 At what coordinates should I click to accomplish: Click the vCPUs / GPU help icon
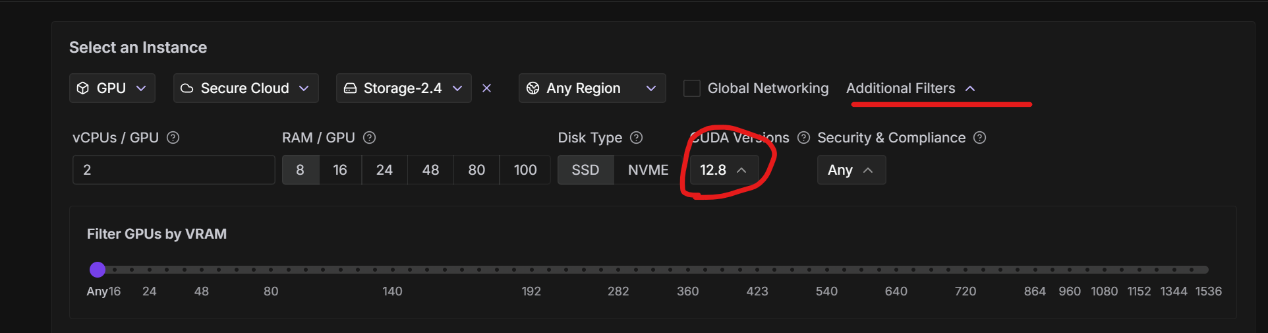click(x=173, y=138)
